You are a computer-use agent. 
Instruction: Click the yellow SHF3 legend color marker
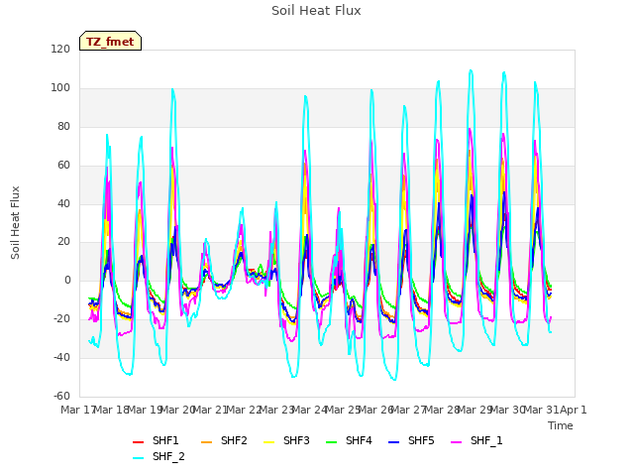268,442
